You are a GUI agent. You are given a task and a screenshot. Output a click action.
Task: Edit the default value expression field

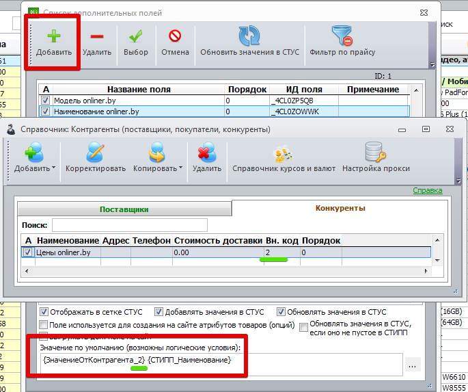tap(221, 365)
